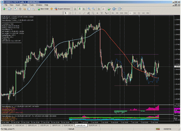This screenshot has height=131, width=181.
Task: Expand the Indicators dropdown arrow
Action: [110, 9]
